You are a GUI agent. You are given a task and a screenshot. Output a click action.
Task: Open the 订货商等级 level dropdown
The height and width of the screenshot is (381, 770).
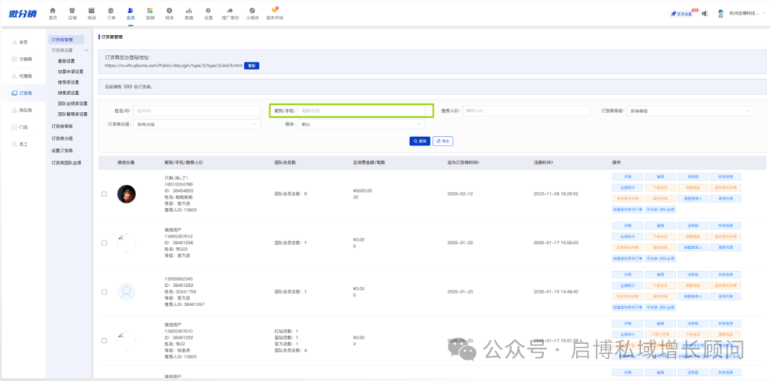pos(689,111)
